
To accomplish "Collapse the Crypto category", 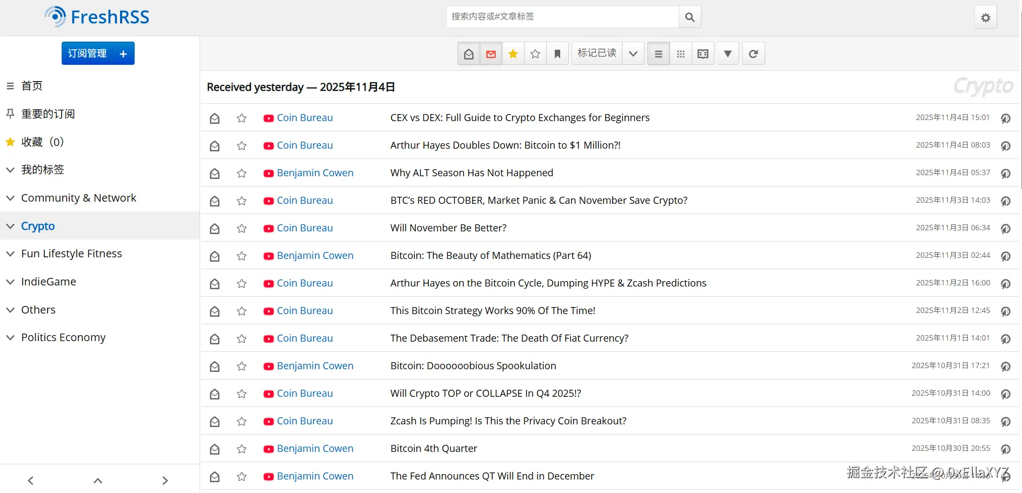I will point(10,225).
